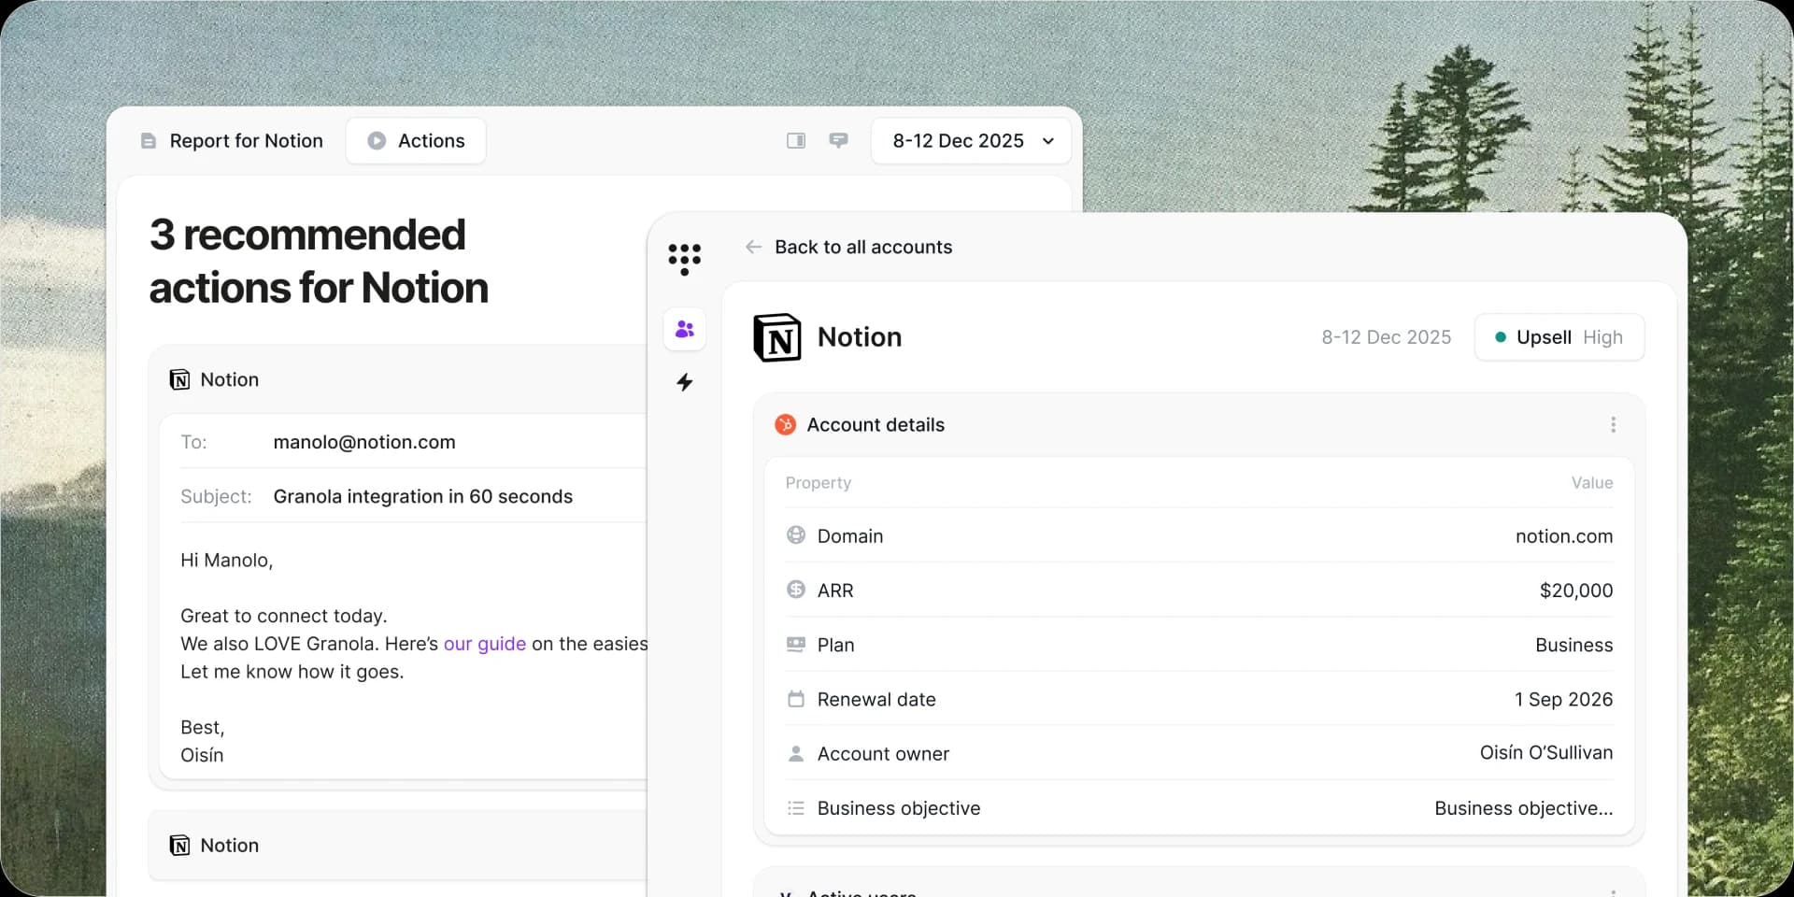Image resolution: width=1794 pixels, height=897 pixels.
Task: Click the email recipient manolo@notion.com field
Action: click(363, 442)
